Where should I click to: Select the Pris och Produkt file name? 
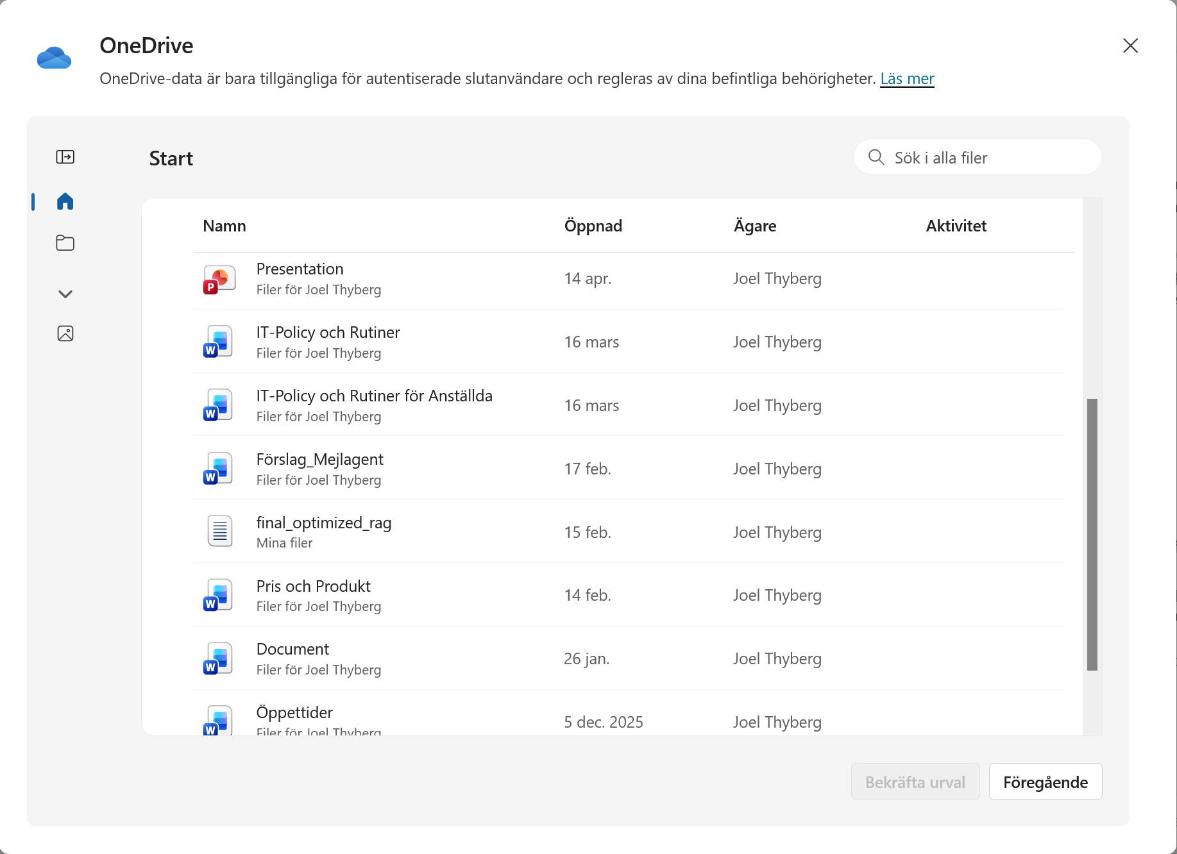pos(313,586)
